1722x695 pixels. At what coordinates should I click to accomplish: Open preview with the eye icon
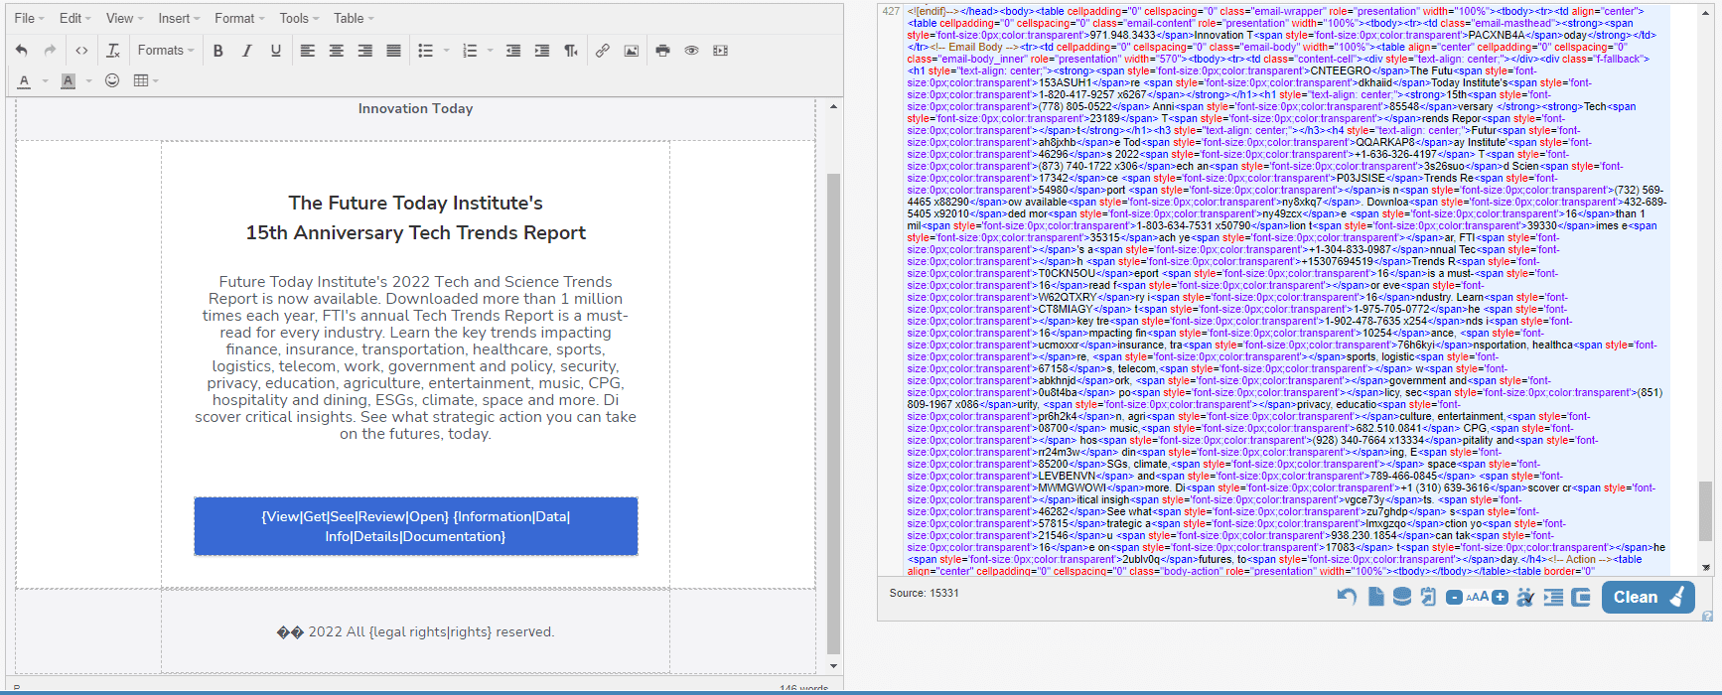click(691, 51)
